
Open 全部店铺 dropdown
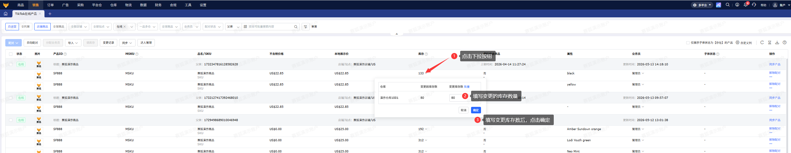click(79, 27)
